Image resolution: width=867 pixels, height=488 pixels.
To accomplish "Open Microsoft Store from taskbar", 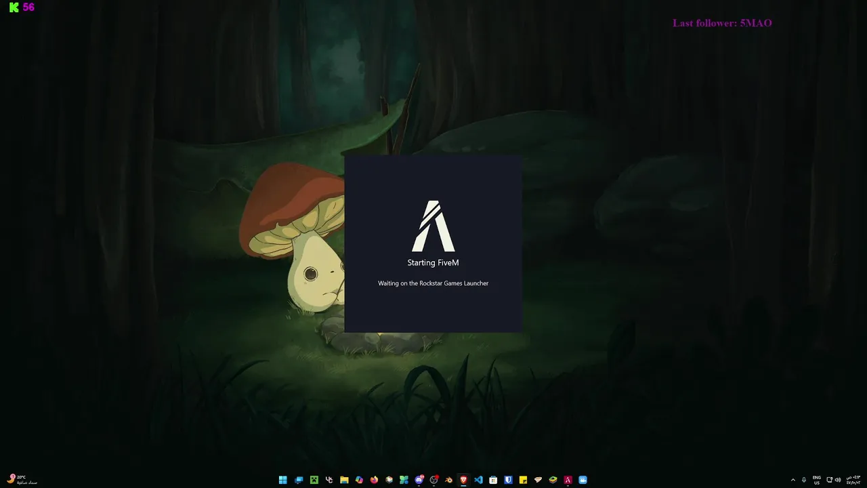I will point(493,480).
